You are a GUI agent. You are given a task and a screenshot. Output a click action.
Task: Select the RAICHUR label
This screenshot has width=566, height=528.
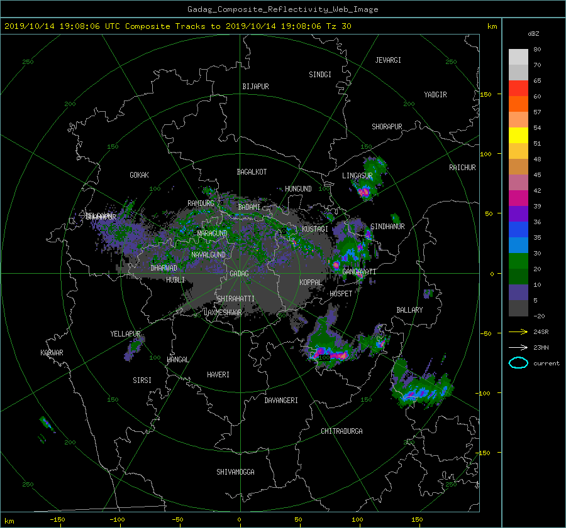[462, 167]
